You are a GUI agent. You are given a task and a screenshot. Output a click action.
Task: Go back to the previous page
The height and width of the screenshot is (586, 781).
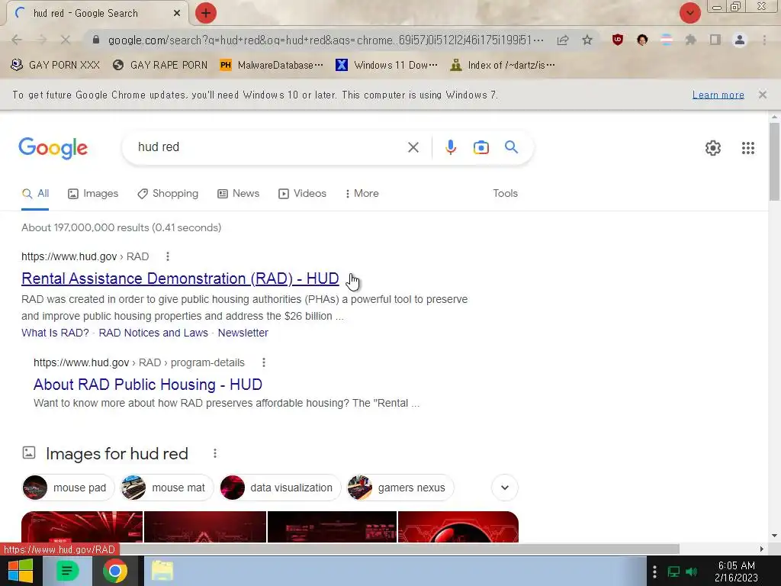click(x=17, y=40)
